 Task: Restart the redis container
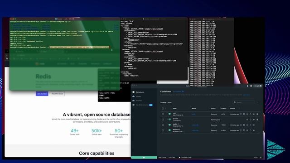(x=251, y=114)
